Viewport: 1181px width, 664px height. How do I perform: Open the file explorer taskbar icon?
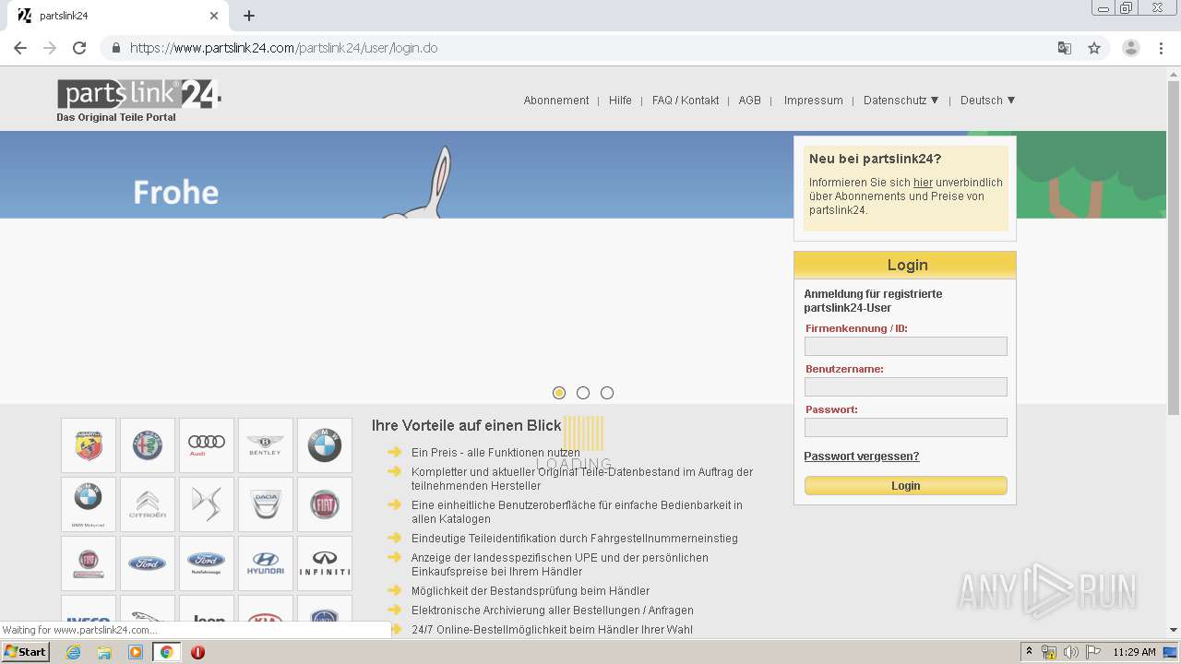104,652
